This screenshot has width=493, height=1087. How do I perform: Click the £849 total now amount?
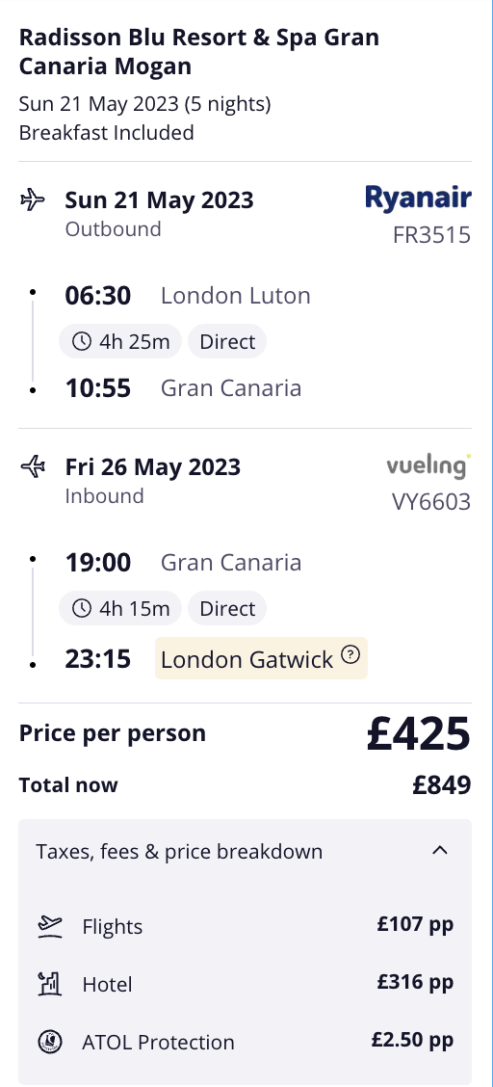(442, 784)
